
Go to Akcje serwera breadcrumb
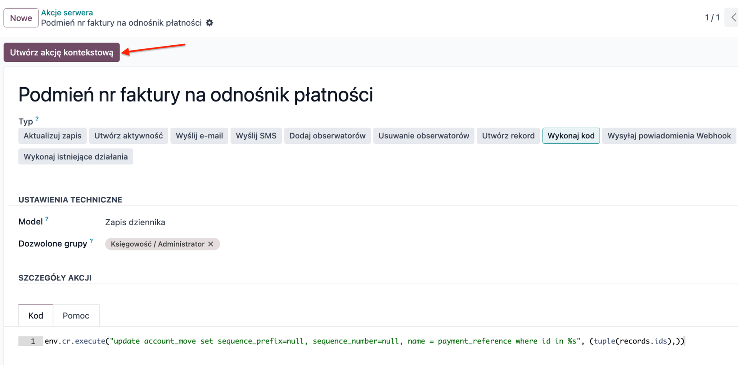click(x=67, y=13)
